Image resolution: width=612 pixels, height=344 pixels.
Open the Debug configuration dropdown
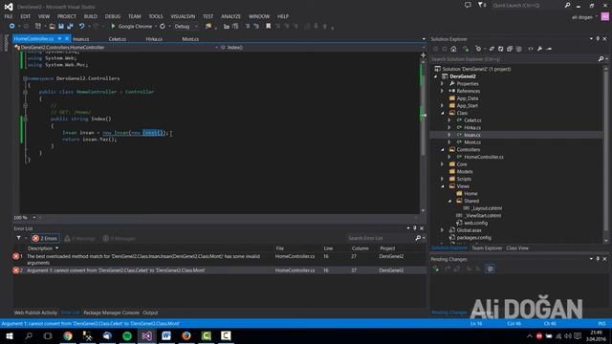[x=186, y=26]
